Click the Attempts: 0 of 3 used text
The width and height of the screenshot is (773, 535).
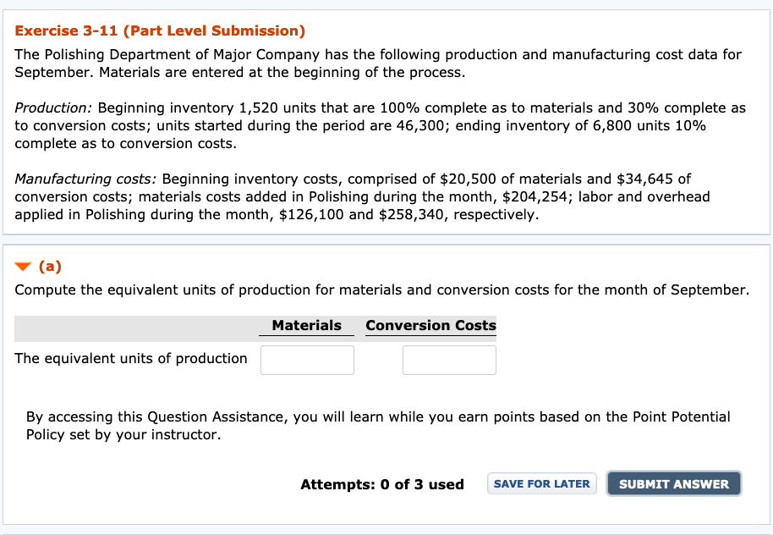point(382,484)
